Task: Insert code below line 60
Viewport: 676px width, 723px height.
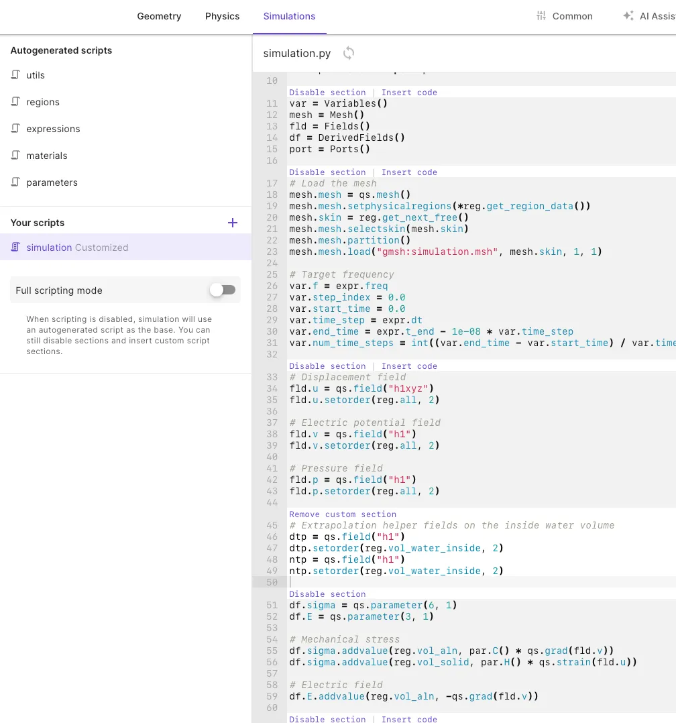Action: coord(409,719)
